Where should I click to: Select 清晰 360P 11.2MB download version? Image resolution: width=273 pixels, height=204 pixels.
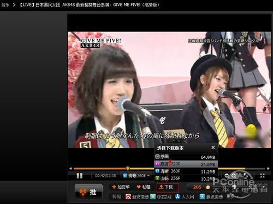[x=186, y=171]
